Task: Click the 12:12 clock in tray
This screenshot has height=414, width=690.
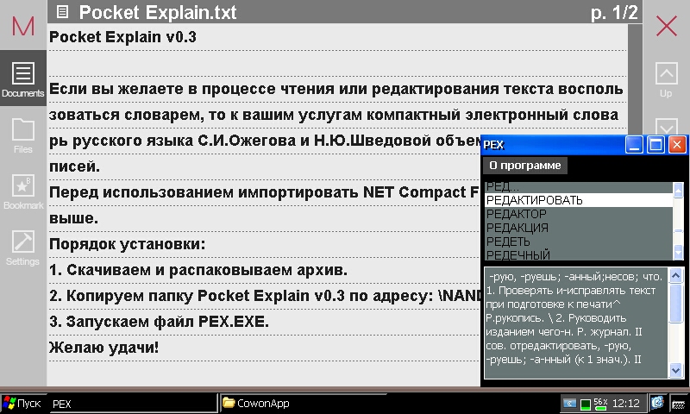Action: (x=626, y=403)
